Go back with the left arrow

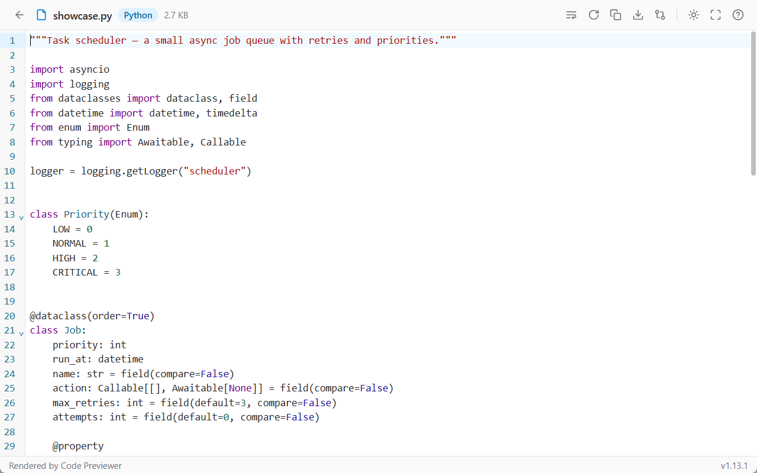[x=20, y=15]
